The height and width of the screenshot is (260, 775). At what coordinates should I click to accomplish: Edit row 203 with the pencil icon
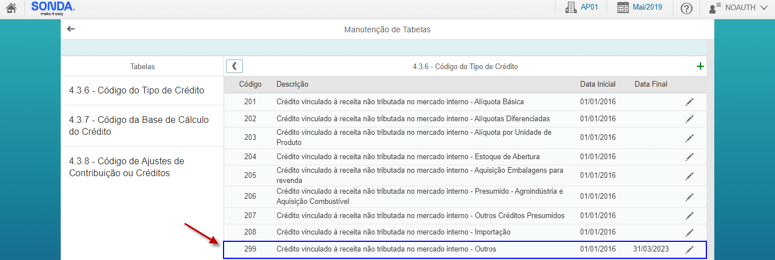tap(689, 138)
